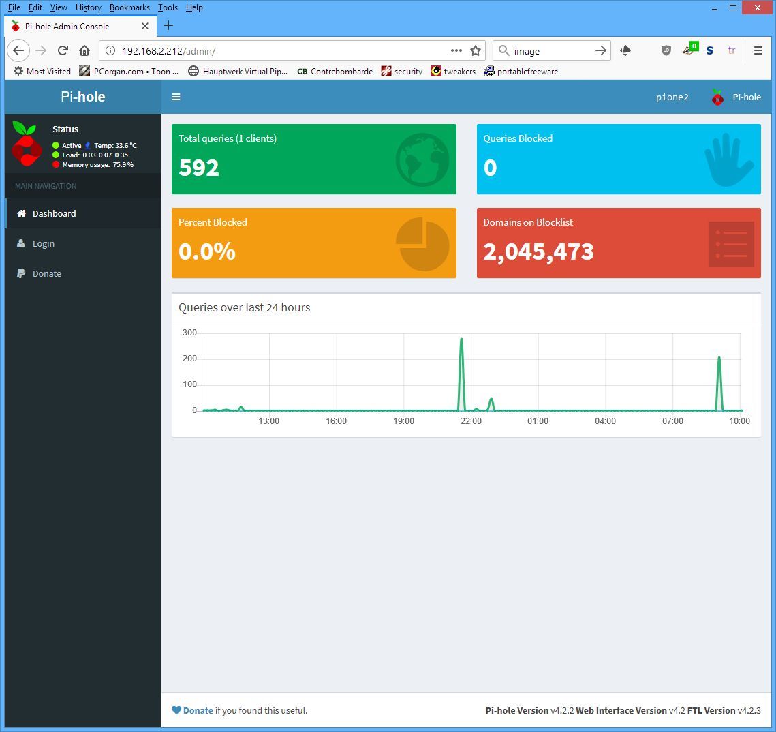The width and height of the screenshot is (776, 732).
Task: Click the Total queries green card
Action: tap(314, 159)
